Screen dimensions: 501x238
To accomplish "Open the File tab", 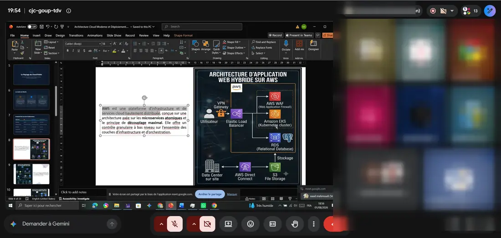I will 12,35.
